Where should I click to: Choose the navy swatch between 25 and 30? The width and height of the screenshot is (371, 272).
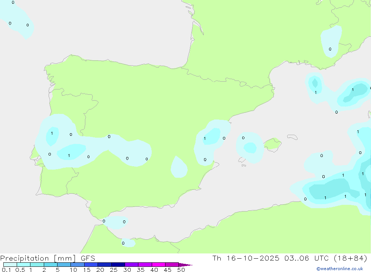click(118, 265)
